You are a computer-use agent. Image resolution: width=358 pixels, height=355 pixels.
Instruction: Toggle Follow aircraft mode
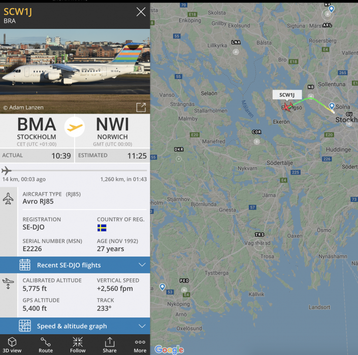coord(78,342)
